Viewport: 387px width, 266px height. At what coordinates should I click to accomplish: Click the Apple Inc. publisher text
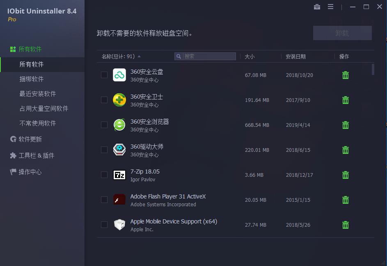tap(142, 229)
